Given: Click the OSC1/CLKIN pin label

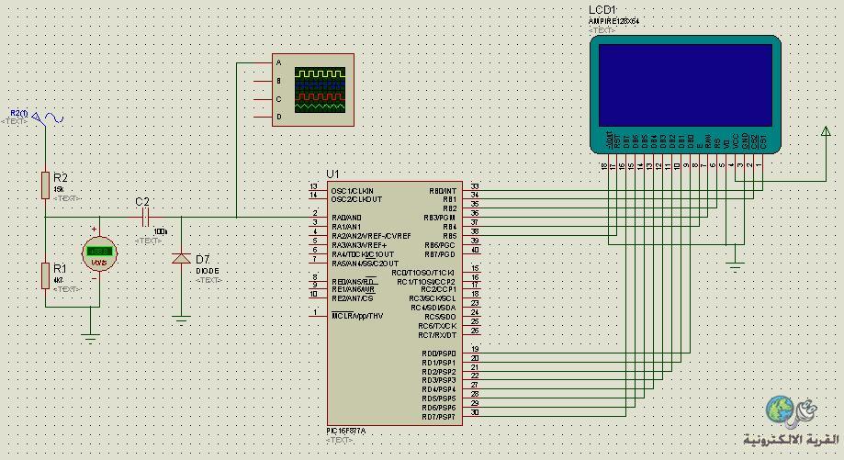Looking at the screenshot, I should click(352, 191).
